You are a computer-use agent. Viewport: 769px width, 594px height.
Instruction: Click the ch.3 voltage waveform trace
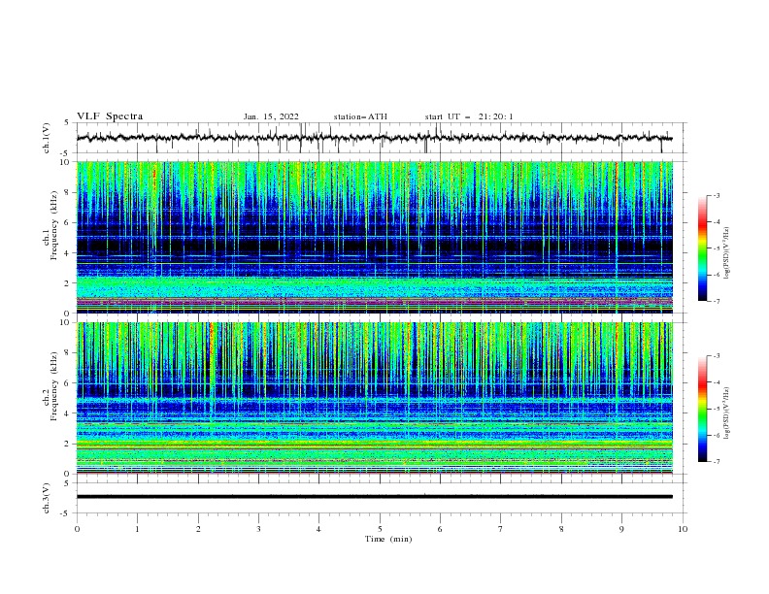[x=374, y=497]
